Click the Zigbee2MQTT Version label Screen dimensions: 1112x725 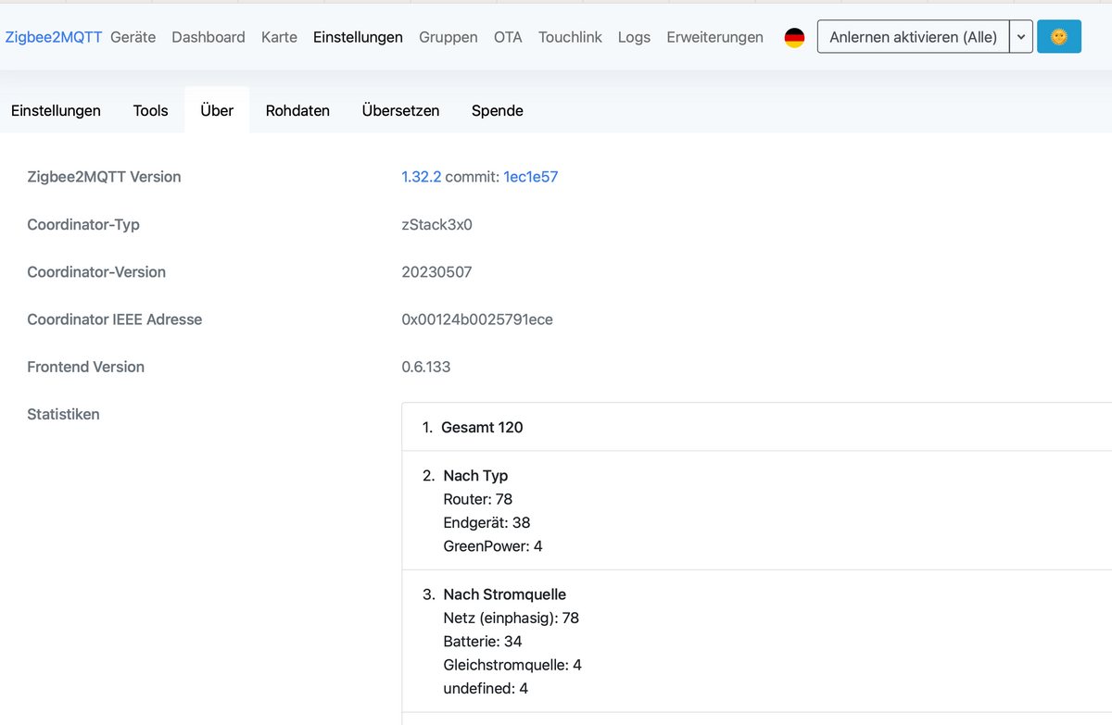pos(104,177)
